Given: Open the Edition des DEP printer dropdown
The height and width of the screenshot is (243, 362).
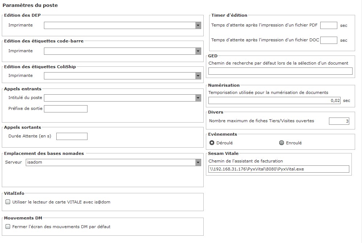Looking at the screenshot, I should tap(198, 25).
